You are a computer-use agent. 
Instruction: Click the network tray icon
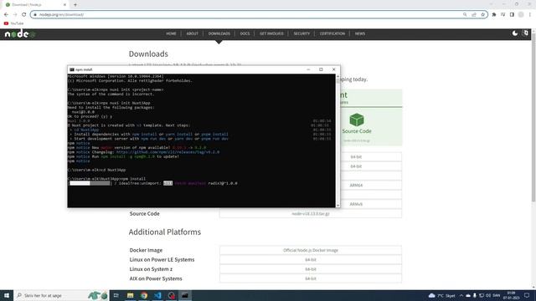482,295
